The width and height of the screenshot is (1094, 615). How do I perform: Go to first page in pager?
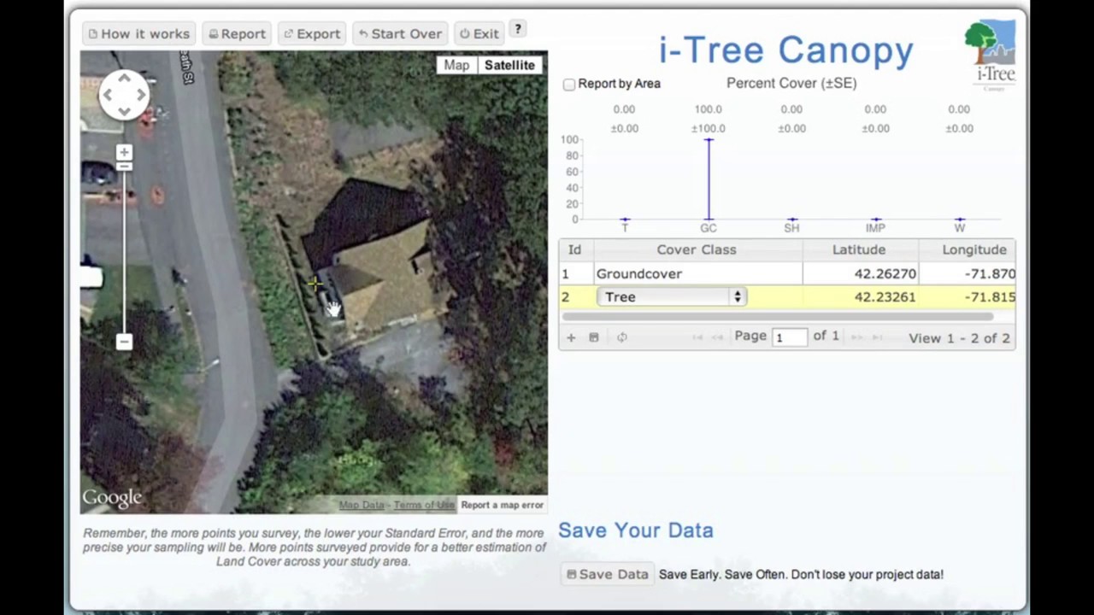[697, 337]
